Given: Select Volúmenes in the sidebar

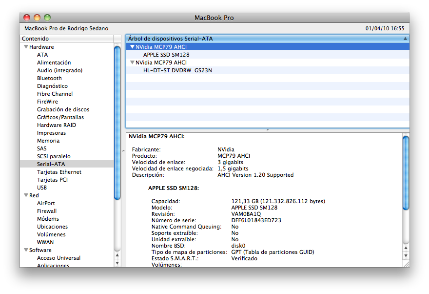Looking at the screenshot, I should tap(51, 234).
